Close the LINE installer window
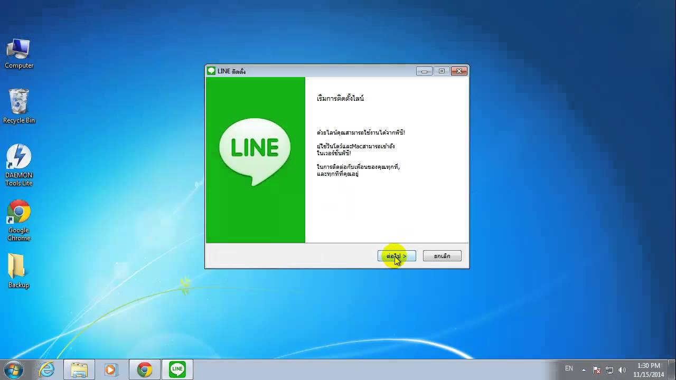The image size is (676, 380). 459,71
